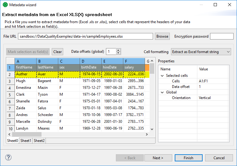Click the Metadata wizard title icon
Screen dimensions: 237x166
5,5
